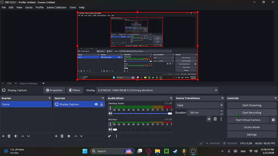278x156 pixels.
Task: Click the preview canvas display capture
Action: click(x=137, y=46)
